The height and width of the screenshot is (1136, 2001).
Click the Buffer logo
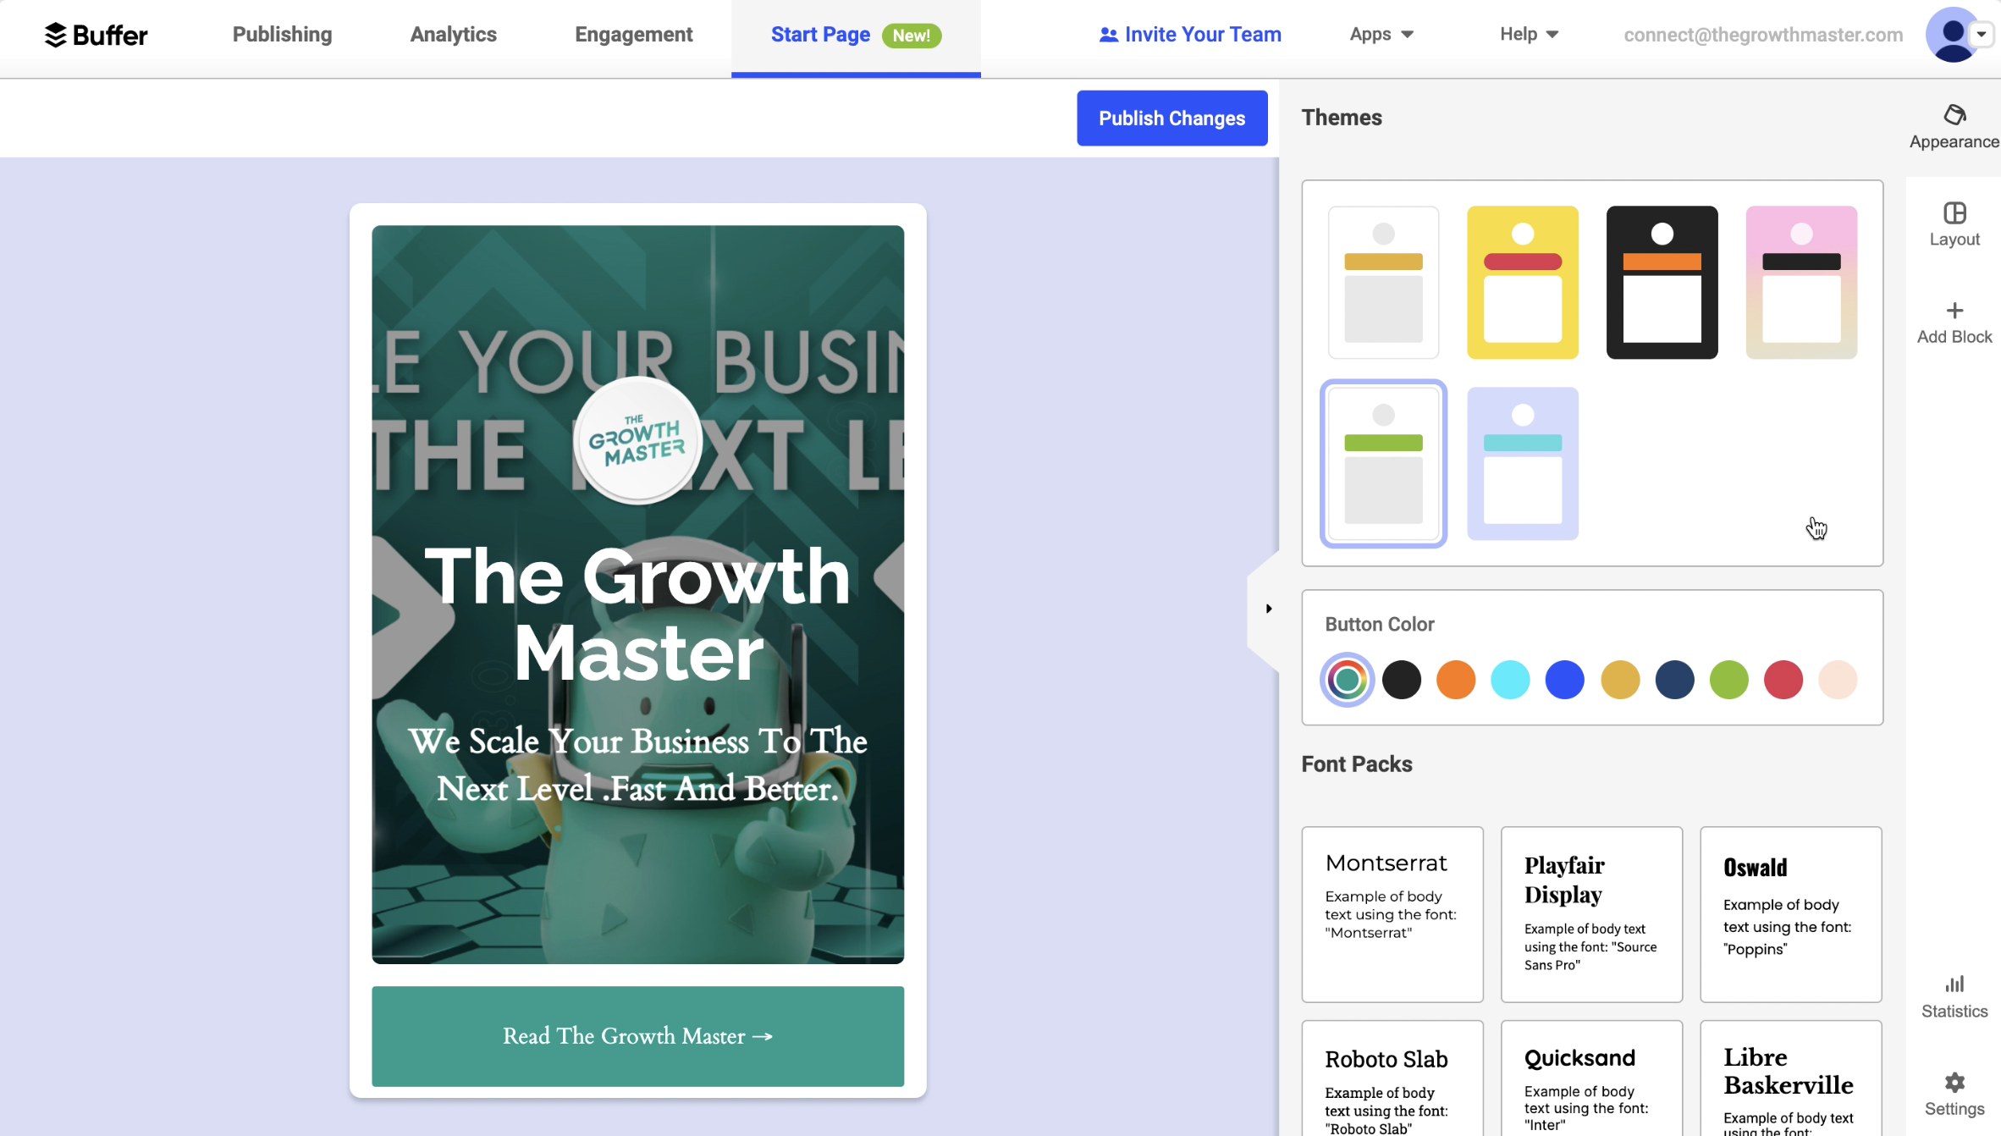96,35
